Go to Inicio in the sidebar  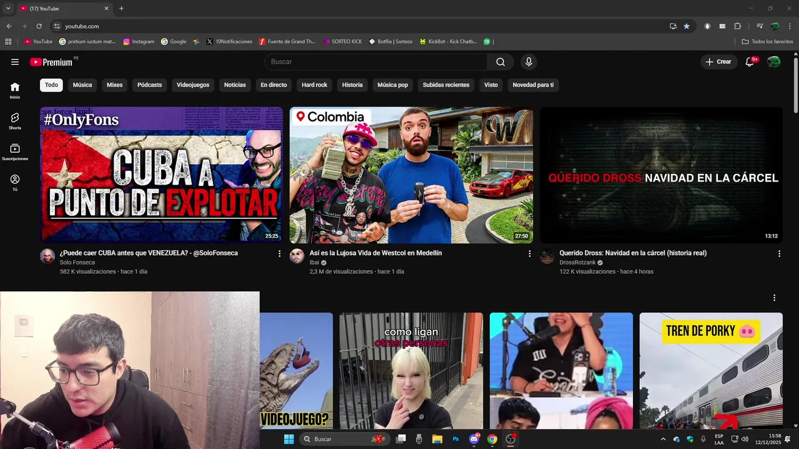tap(15, 90)
